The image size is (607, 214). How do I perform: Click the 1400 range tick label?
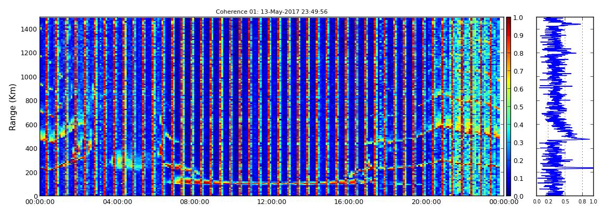click(30, 29)
